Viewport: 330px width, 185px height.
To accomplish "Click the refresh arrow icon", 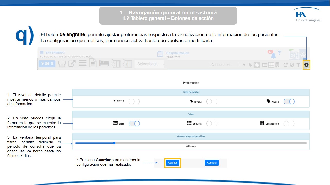I will click(285, 65).
